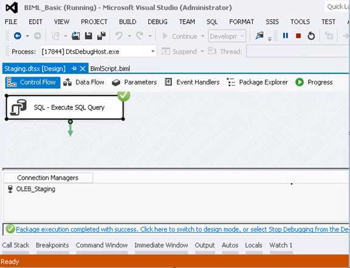Click the Suspend toolbar icon
This screenshot has height=268, width=350.
pyautogui.click(x=166, y=52)
